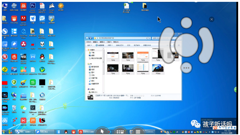240x135 pixels.
Task: Open the File menu in Explorer window
Action: tap(89, 42)
